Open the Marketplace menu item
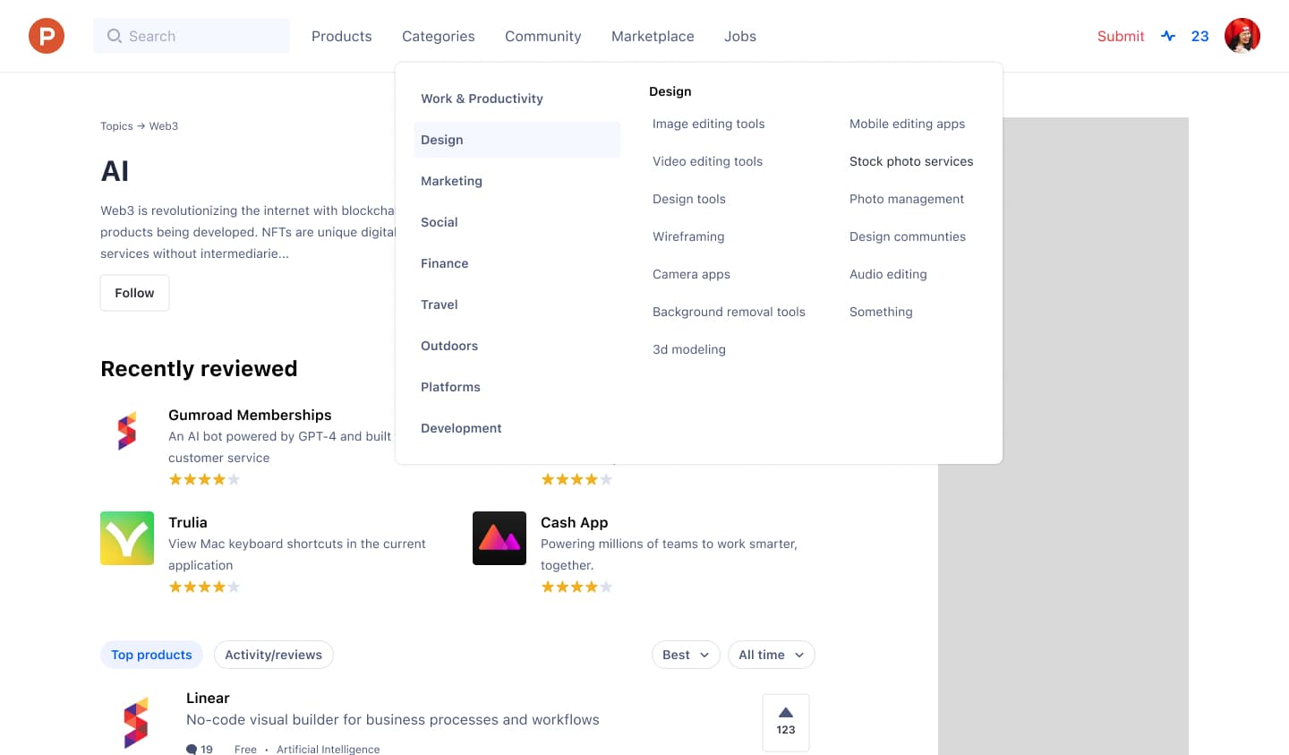 (653, 36)
